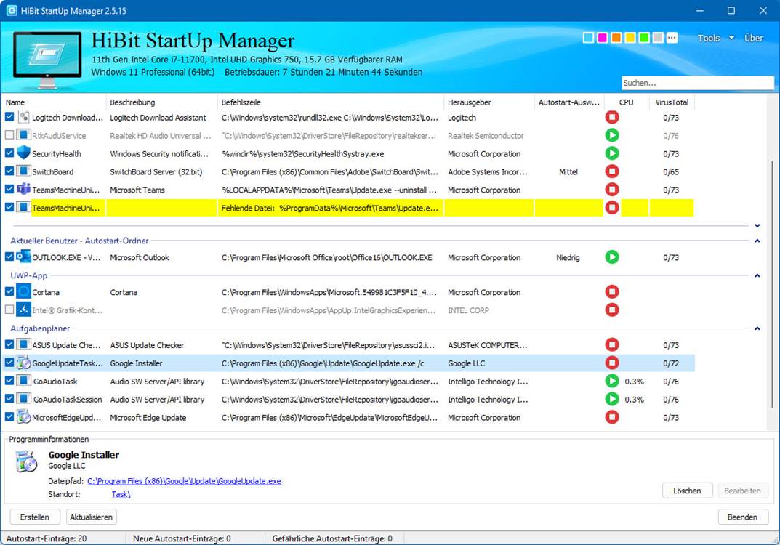
Task: Click the Niedrig autostart impact value
Action: (568, 257)
